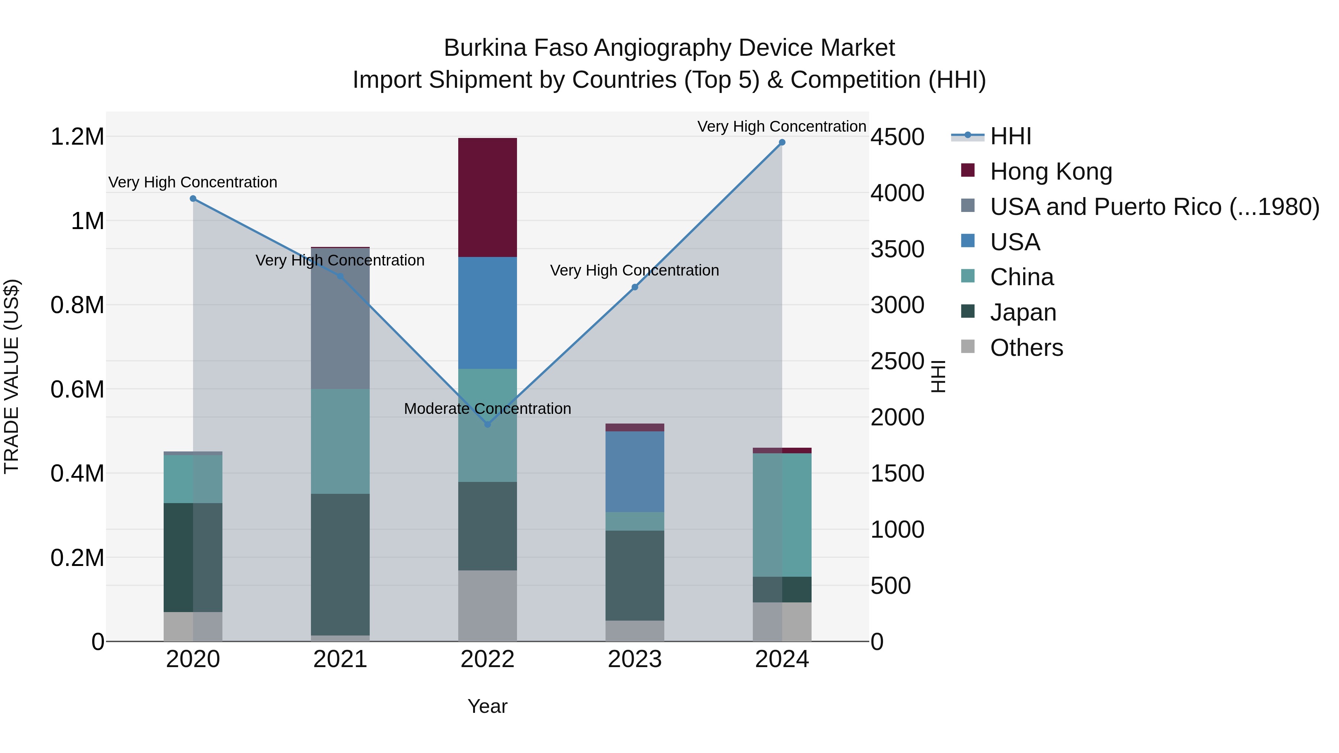The height and width of the screenshot is (753, 1339).
Task: Click the USA segment of 2022 bar
Action: point(488,313)
